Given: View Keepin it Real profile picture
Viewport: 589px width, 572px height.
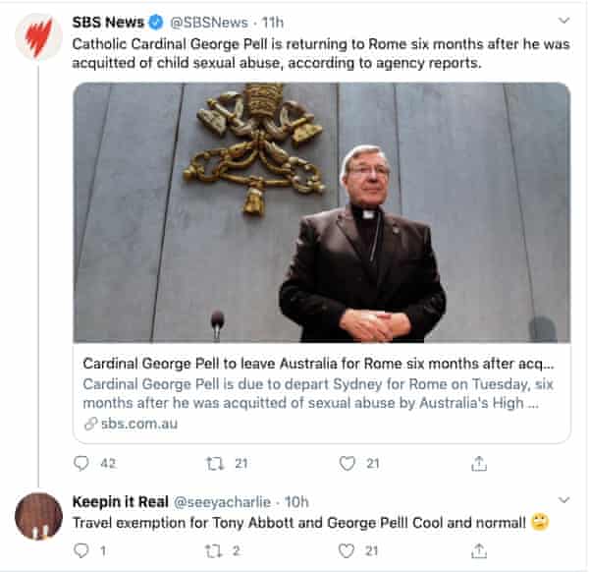Looking at the screenshot, I should (38, 517).
